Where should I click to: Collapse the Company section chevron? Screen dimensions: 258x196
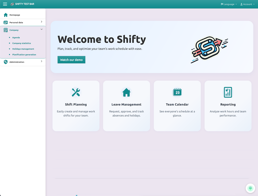(x=41, y=29)
